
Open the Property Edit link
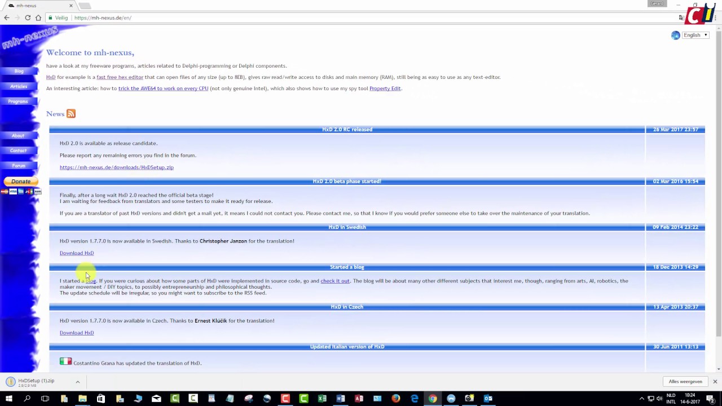tap(385, 89)
